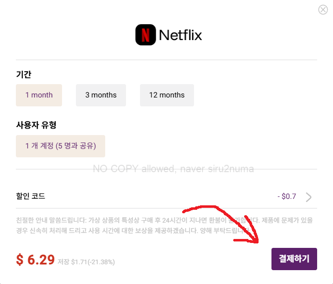
Task: Click the 기간 section heading
Action: (24, 74)
